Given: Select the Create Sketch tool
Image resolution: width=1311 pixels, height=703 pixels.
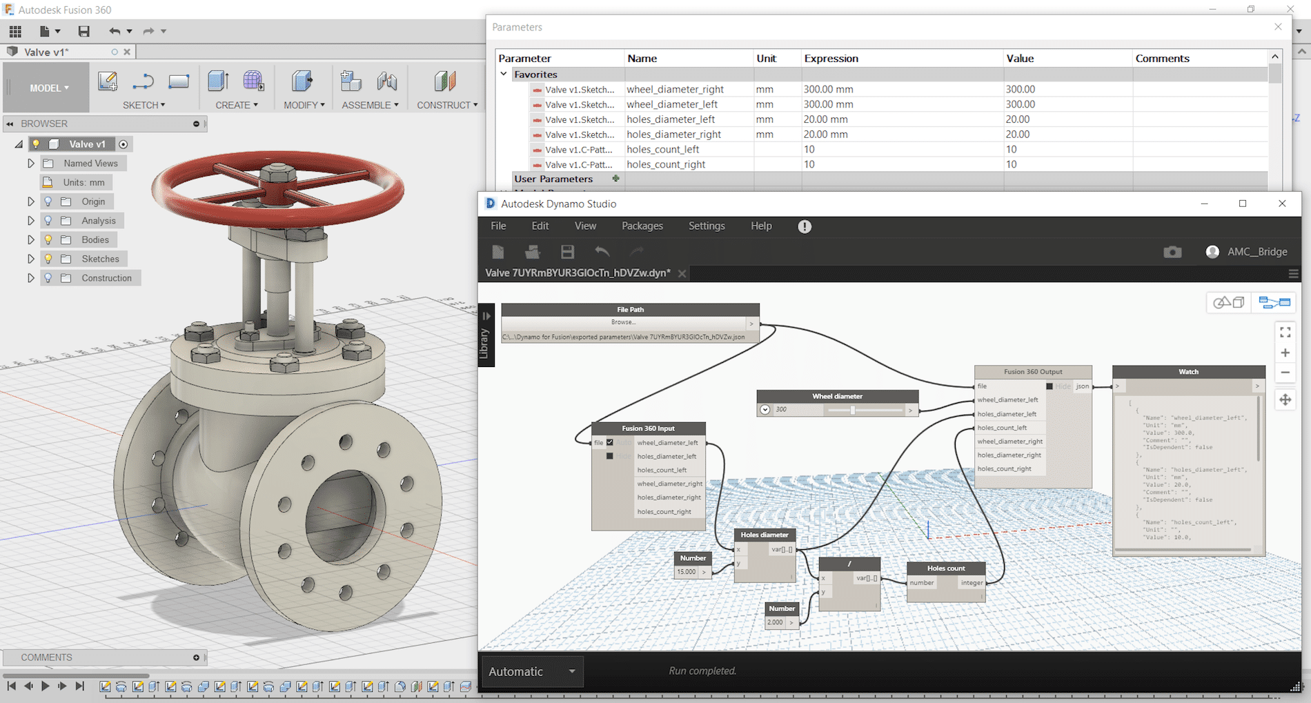Looking at the screenshot, I should [108, 81].
